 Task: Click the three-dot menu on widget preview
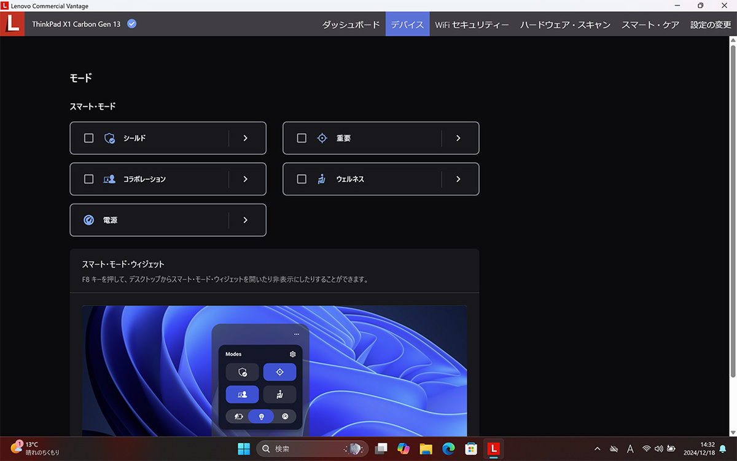click(x=297, y=334)
